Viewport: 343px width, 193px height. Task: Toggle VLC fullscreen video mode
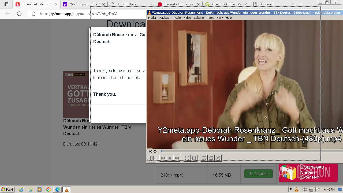coord(187,158)
